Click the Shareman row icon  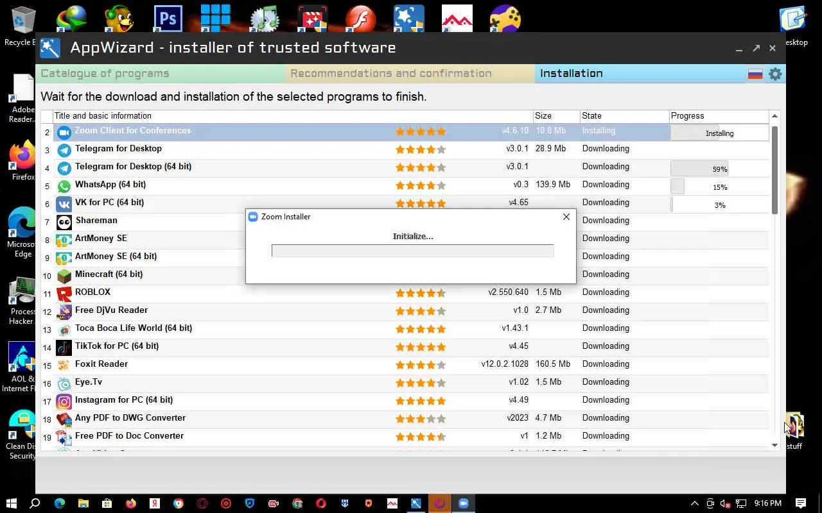tap(64, 223)
